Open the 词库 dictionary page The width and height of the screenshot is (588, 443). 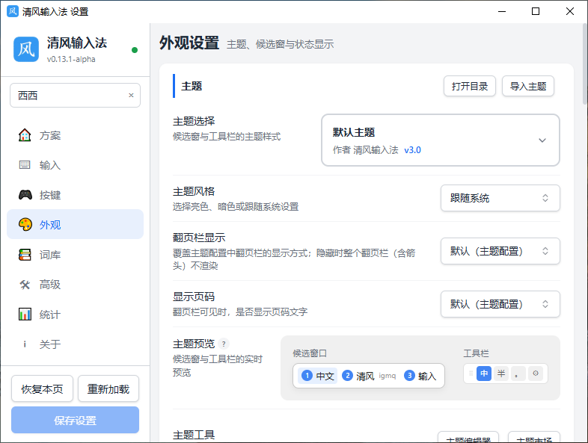(x=75, y=255)
